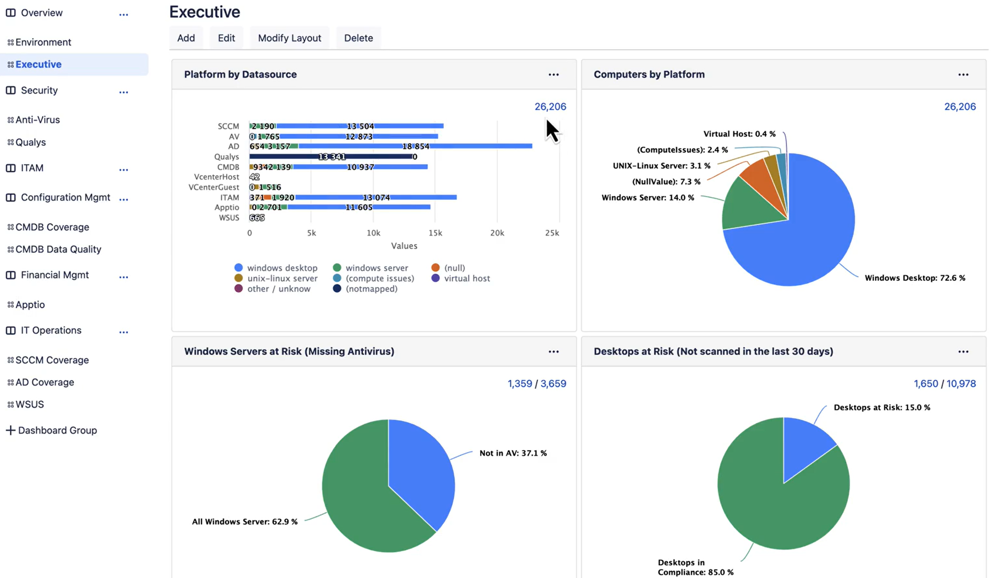Image resolution: width=996 pixels, height=578 pixels.
Task: Open Desktops at Risk widget ellipsis menu
Action: [963, 352]
